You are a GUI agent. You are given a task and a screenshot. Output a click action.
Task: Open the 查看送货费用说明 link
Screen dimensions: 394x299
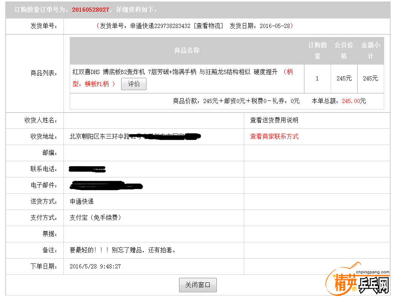click(274, 120)
